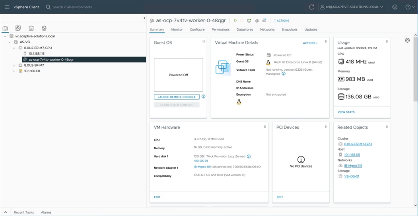Image resolution: width=418 pixels, height=216 pixels.
Task: Select 8.0U2-SR-M7 cluster in tree
Action: coord(34,65)
